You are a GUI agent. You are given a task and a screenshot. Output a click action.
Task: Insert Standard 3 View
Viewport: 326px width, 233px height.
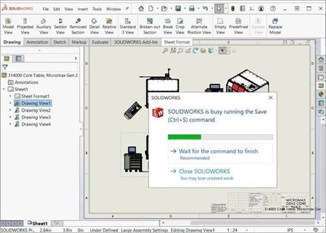(x=127, y=26)
